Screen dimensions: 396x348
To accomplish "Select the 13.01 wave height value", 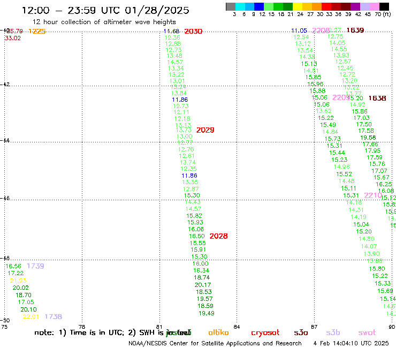I will coord(177,81).
